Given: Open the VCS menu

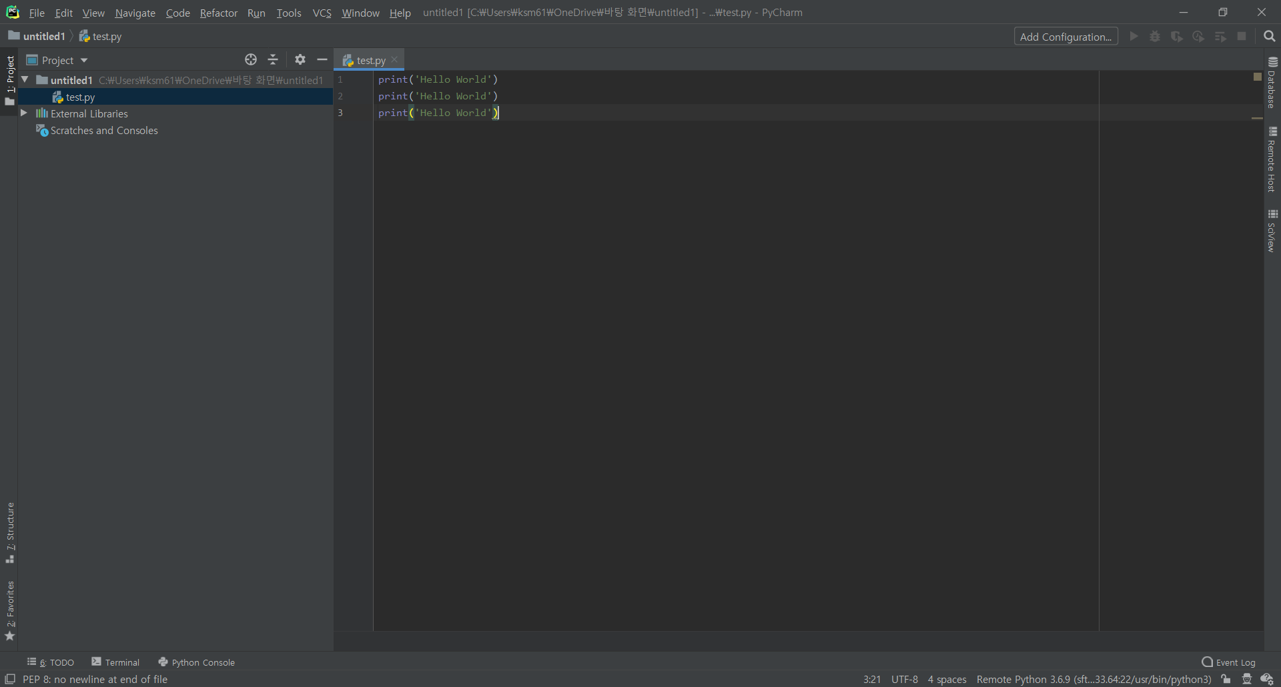Looking at the screenshot, I should tap(322, 13).
